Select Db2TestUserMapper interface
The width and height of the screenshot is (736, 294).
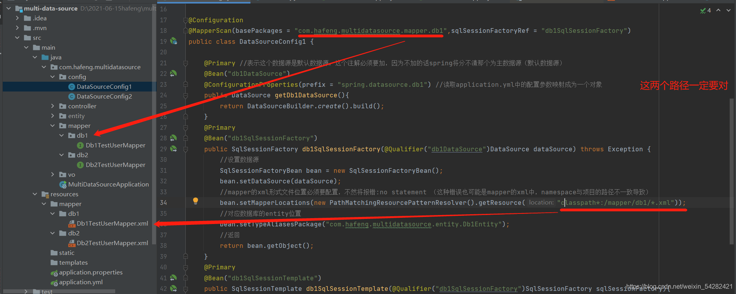(116, 165)
